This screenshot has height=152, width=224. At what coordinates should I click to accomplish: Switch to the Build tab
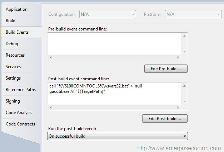(x=22, y=21)
